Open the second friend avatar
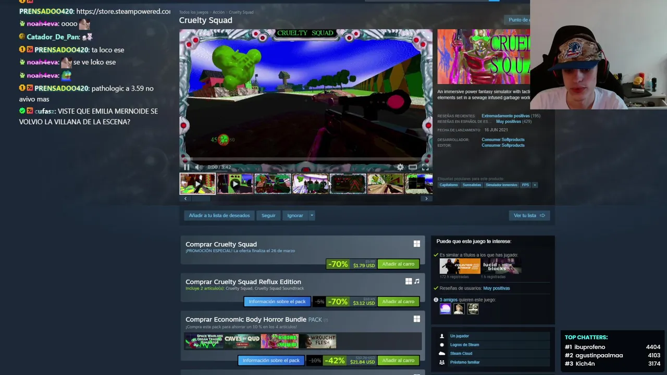The height and width of the screenshot is (375, 667). [459, 309]
